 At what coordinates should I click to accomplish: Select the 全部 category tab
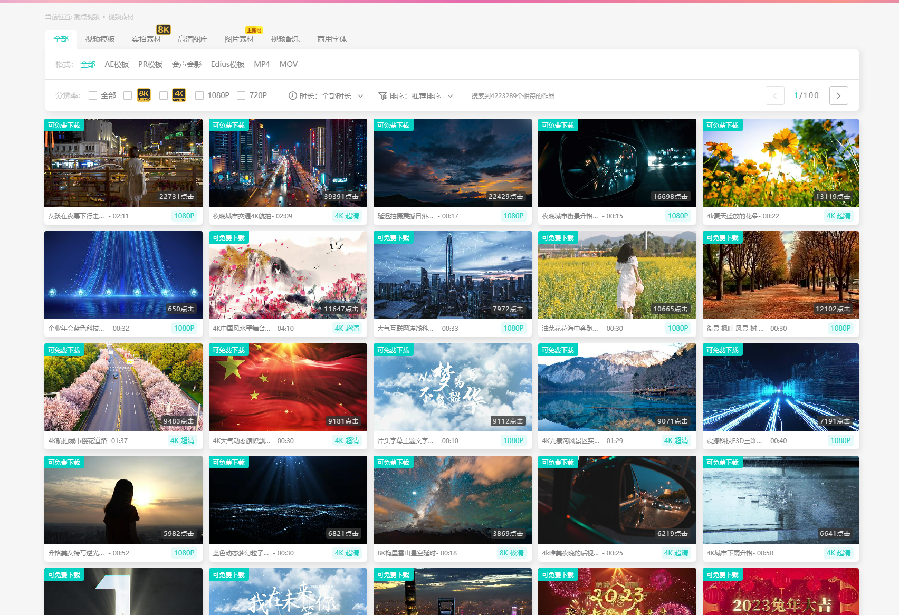pos(61,39)
